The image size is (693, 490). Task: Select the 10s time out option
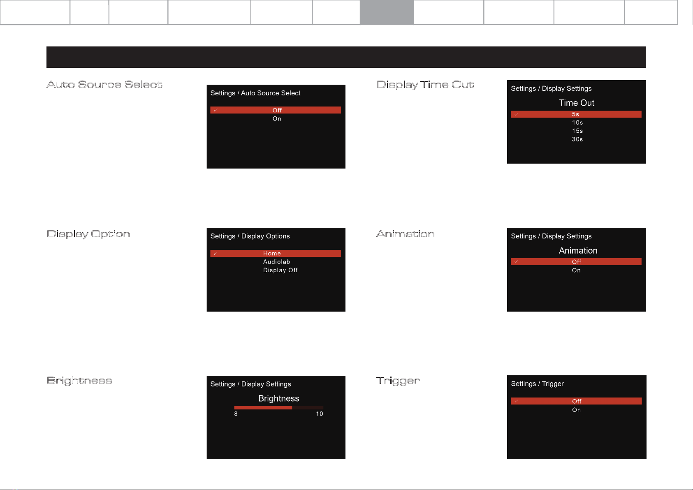point(577,122)
